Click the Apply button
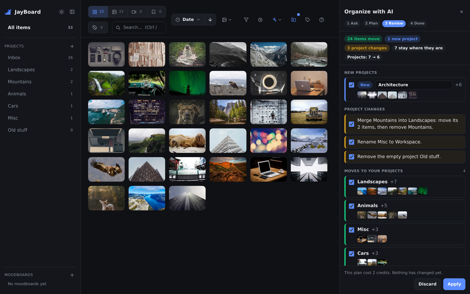470x294 pixels. click(454, 284)
